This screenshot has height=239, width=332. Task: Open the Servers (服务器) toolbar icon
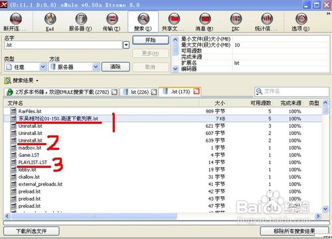(81, 19)
